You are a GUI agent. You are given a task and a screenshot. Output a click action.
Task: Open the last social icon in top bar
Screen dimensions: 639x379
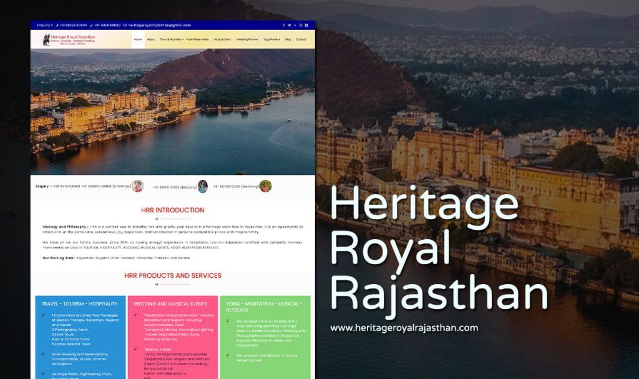click(x=306, y=26)
